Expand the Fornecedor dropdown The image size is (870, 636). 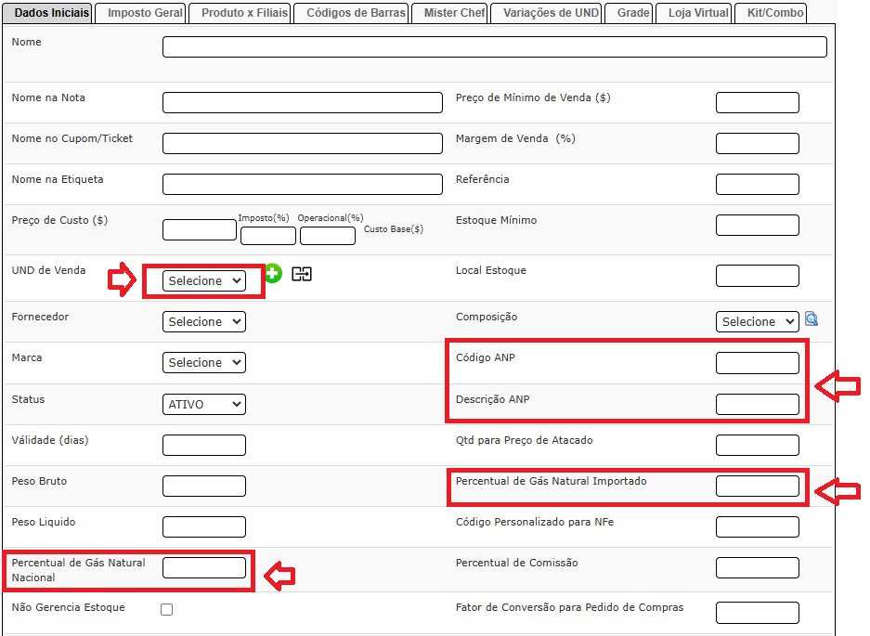(204, 321)
